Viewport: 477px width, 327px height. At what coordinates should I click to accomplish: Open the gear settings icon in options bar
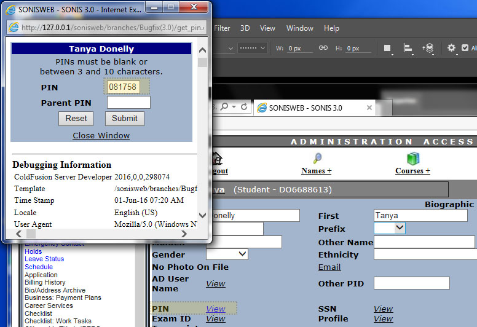click(452, 48)
